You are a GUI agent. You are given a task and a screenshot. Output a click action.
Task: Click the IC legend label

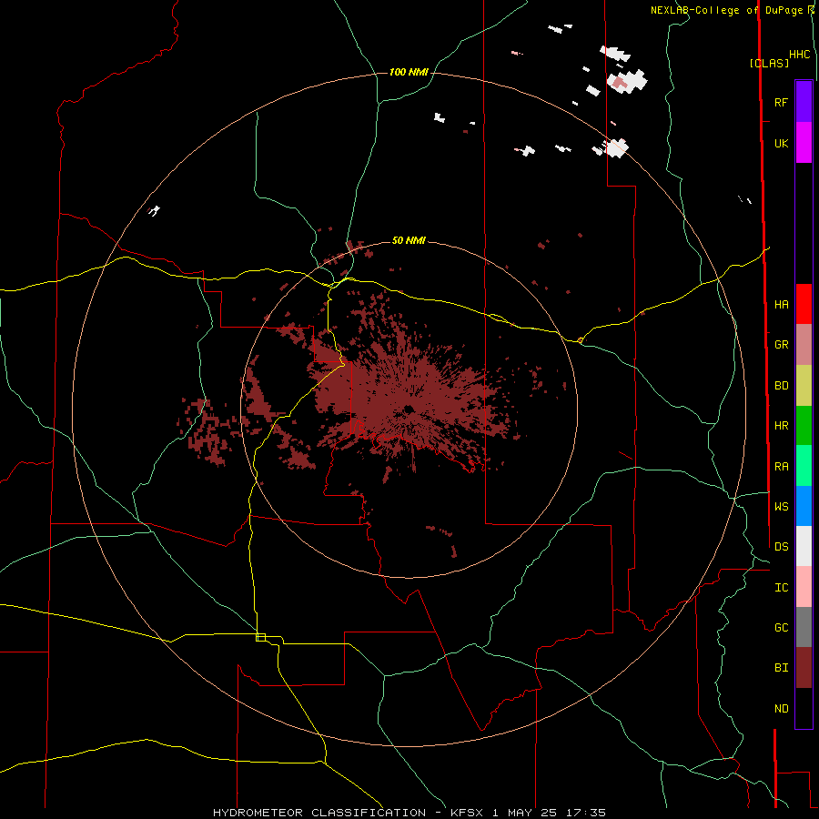click(781, 588)
